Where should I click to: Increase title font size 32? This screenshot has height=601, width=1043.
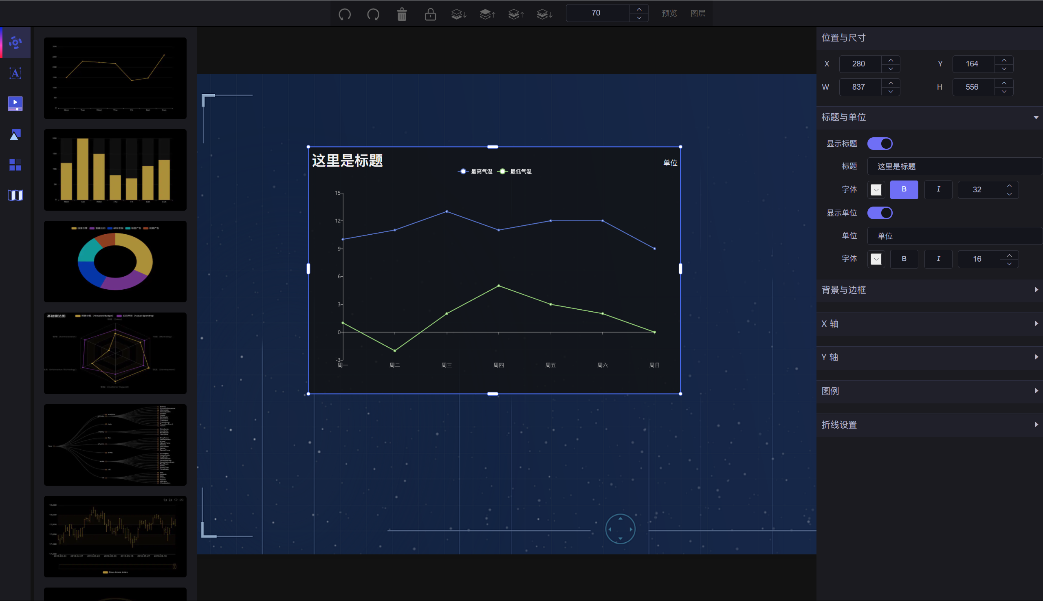click(1009, 185)
